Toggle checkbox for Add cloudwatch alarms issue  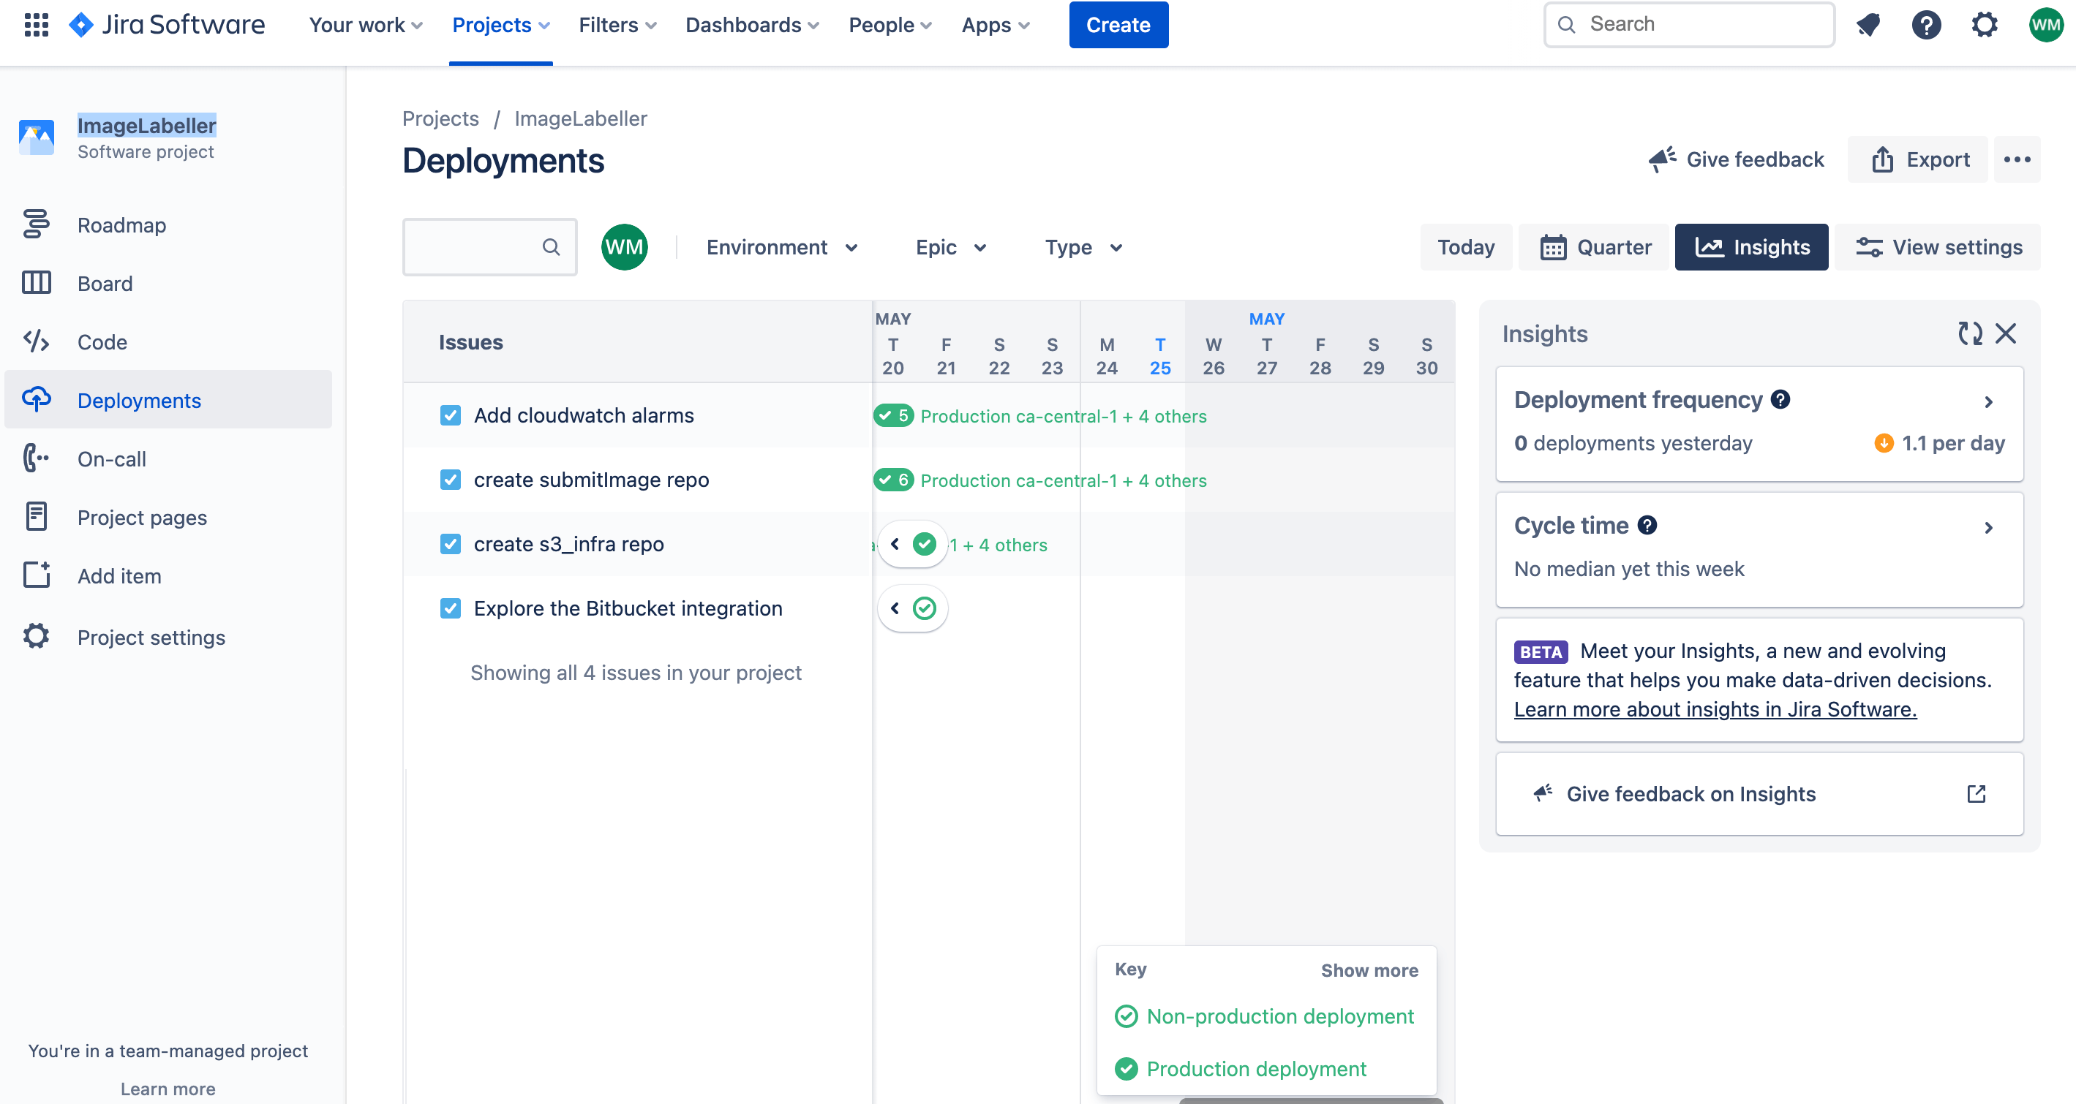coord(449,415)
